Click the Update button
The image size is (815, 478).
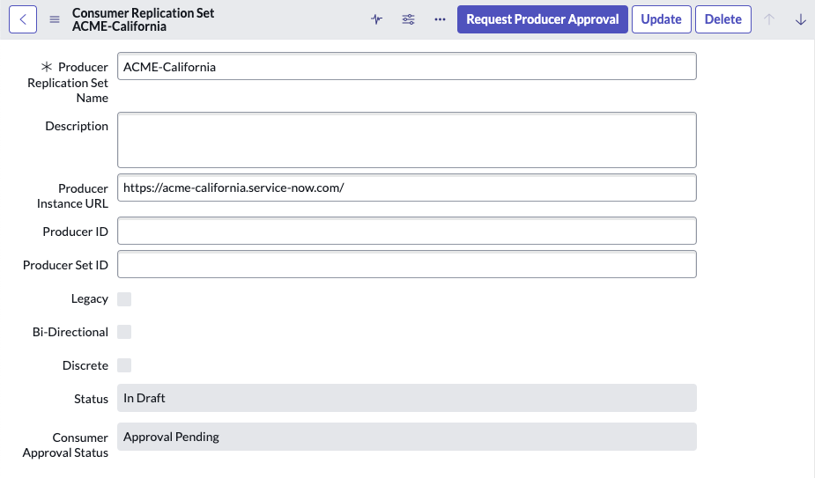(661, 19)
